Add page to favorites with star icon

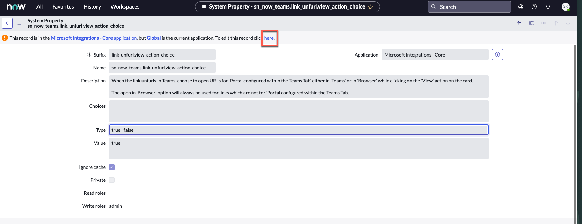[371, 7]
